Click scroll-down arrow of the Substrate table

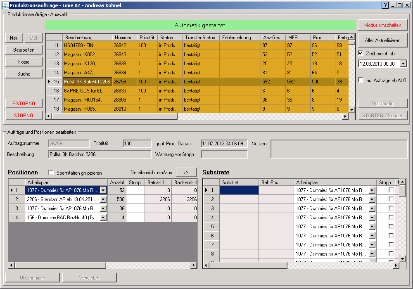(403, 259)
